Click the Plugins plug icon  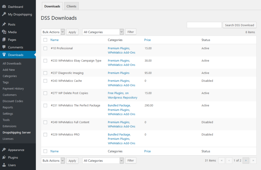(x=4, y=158)
